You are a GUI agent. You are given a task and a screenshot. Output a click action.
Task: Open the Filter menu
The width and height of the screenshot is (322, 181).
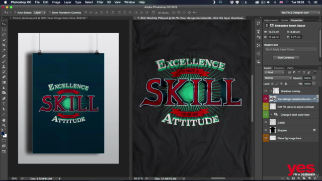(100, 2)
